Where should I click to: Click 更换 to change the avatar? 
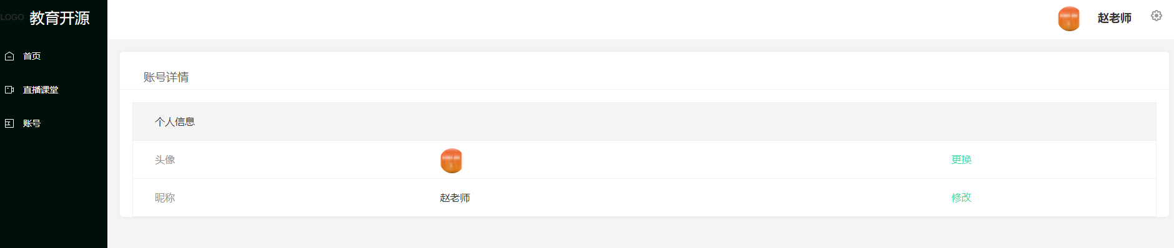961,160
